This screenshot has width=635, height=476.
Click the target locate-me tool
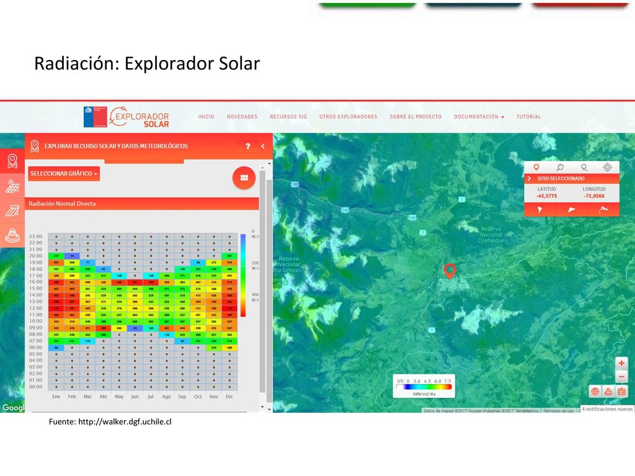coord(607,167)
